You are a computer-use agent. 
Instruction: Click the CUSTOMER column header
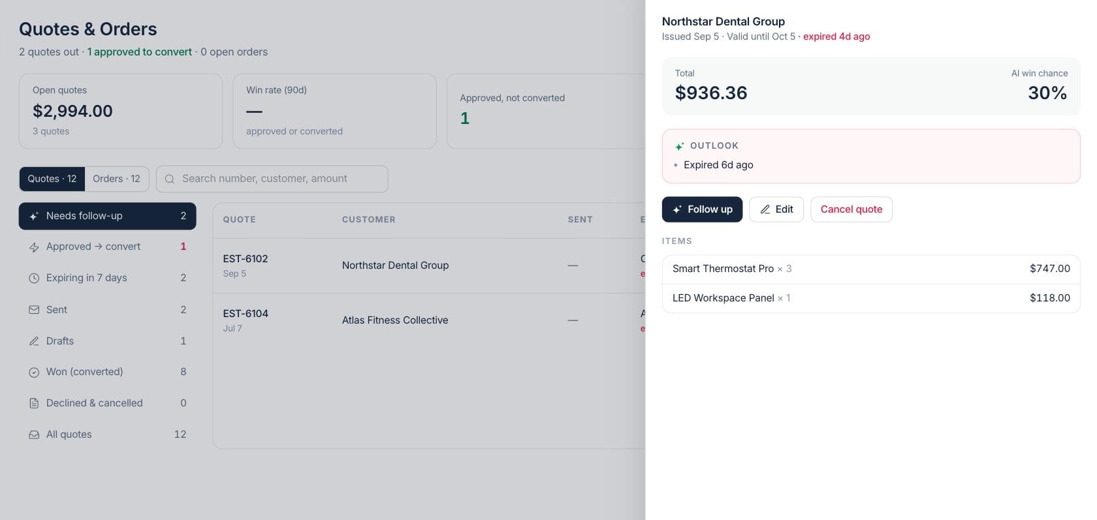[x=369, y=220]
